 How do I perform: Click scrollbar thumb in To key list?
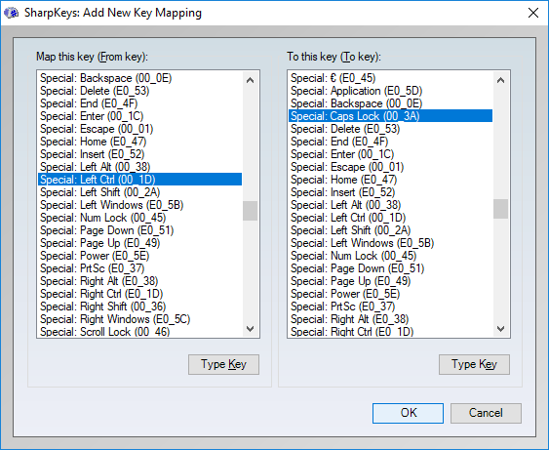(500, 209)
